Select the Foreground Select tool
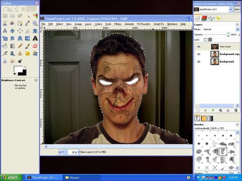 coord(12,23)
